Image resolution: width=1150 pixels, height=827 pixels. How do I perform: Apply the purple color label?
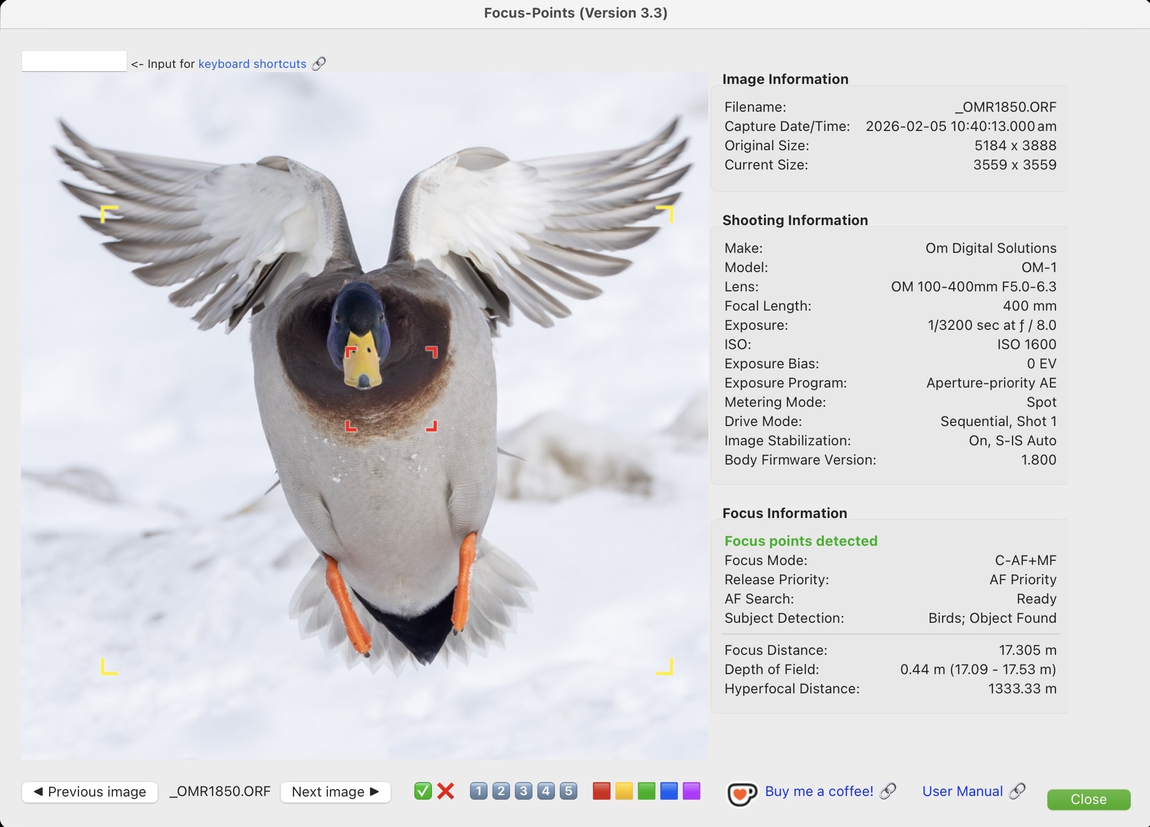691,791
